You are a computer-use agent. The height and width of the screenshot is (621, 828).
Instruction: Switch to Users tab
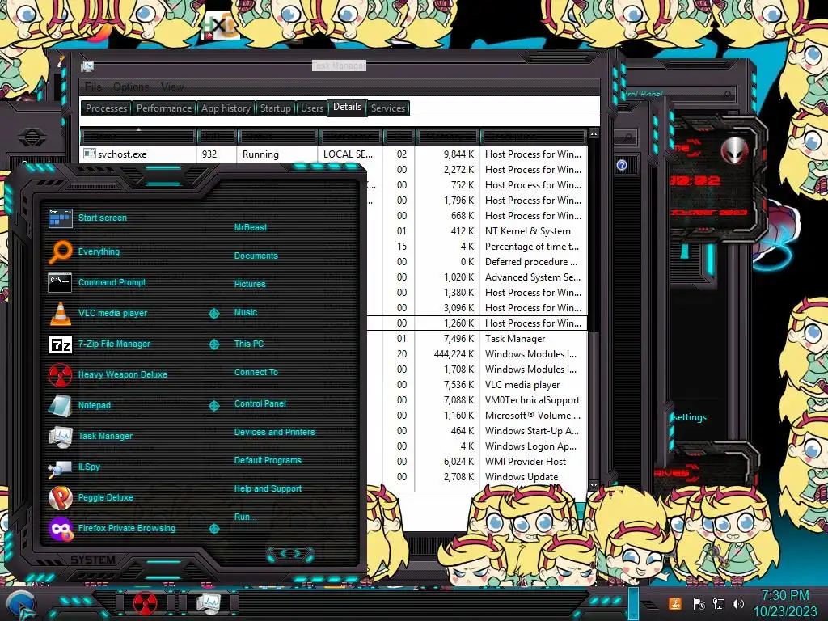pyautogui.click(x=311, y=108)
